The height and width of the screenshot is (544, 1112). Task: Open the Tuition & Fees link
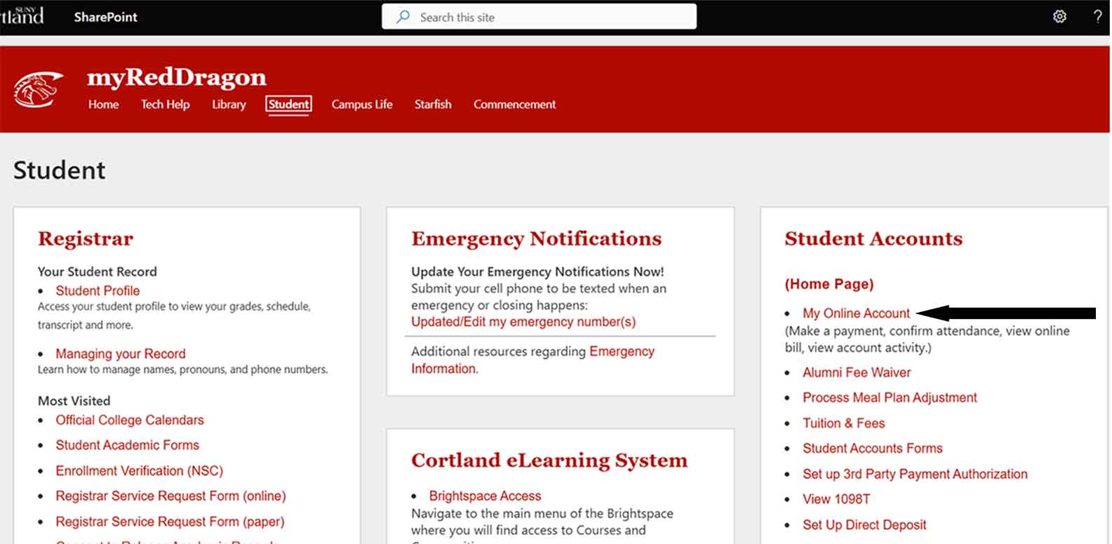click(843, 423)
